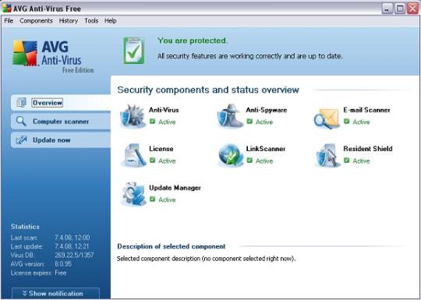Select the Anti-Spyware label
This screenshot has width=421, height=300.
pos(267,110)
